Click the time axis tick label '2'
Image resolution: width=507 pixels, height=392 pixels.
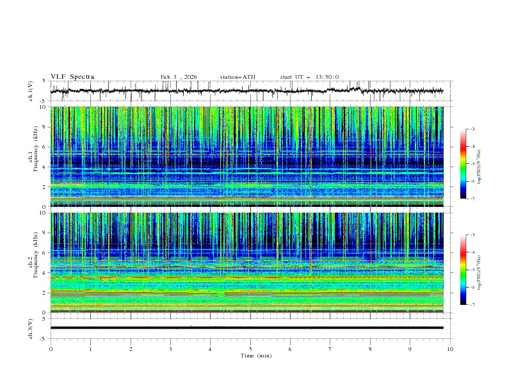tap(131, 349)
